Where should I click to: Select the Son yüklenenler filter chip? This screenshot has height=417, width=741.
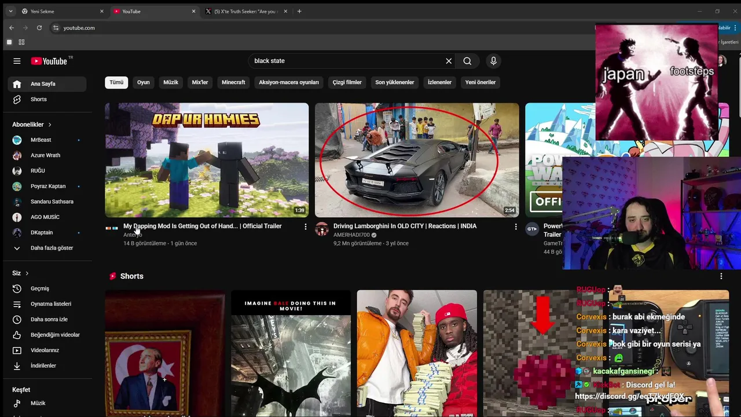coord(395,82)
